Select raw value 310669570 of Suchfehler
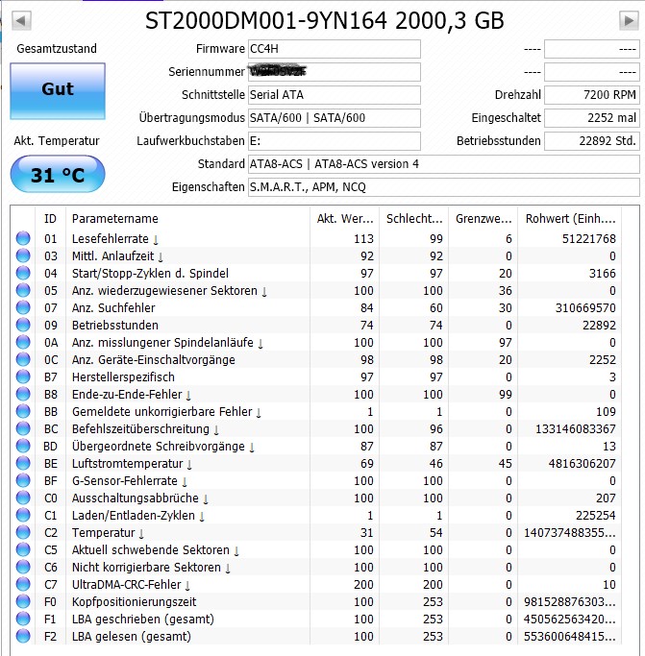Screen dimensions: 645x656 (x=585, y=308)
